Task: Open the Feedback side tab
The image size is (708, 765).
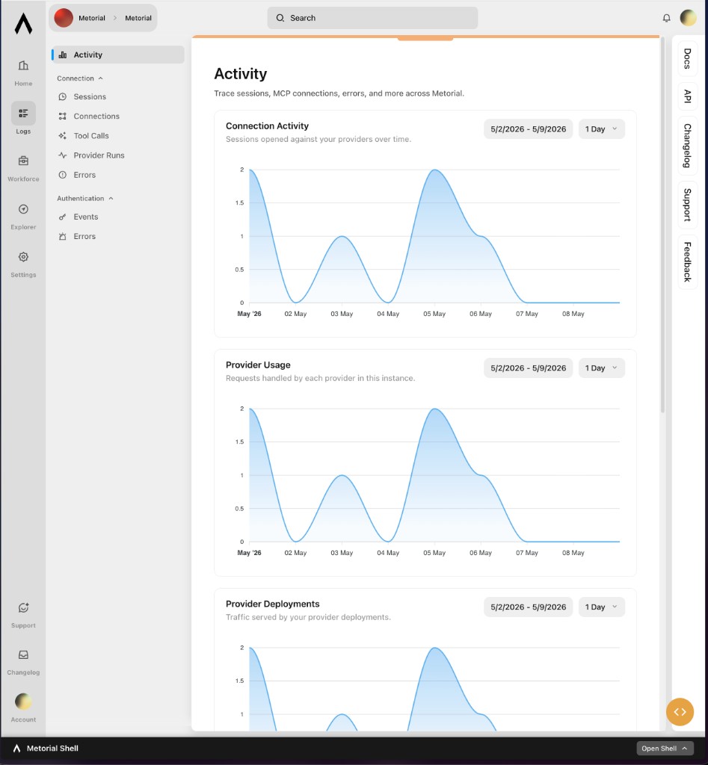Action: (688, 262)
